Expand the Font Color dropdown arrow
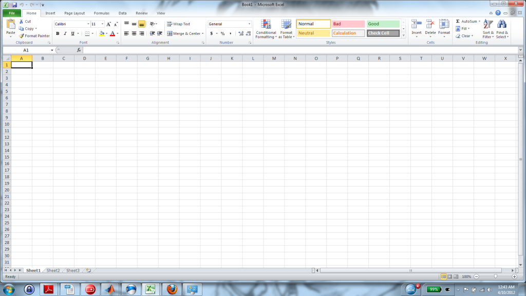The width and height of the screenshot is (526, 296). coord(118,33)
